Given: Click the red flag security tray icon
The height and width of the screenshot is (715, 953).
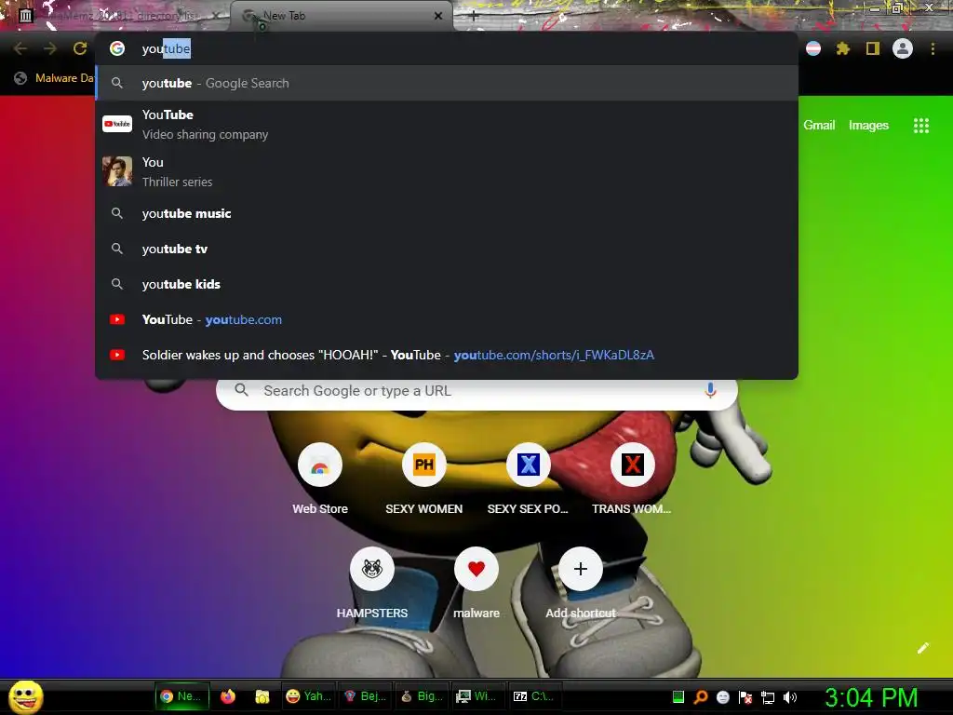Looking at the screenshot, I should [745, 697].
